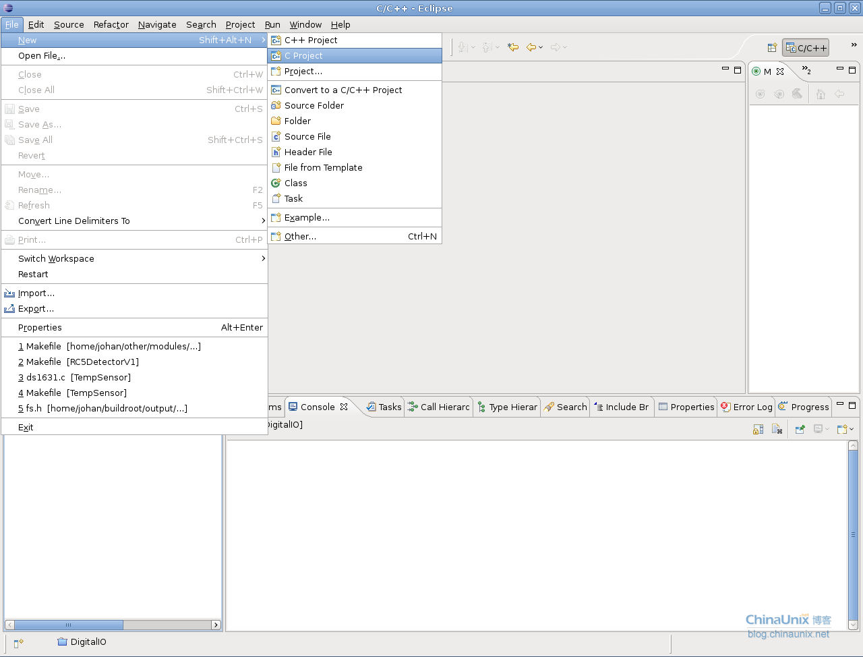863x657 pixels.
Task: Open the Help menu
Action: click(x=340, y=24)
